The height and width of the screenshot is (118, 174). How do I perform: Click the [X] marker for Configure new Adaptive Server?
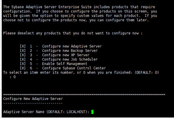(x=23, y=46)
